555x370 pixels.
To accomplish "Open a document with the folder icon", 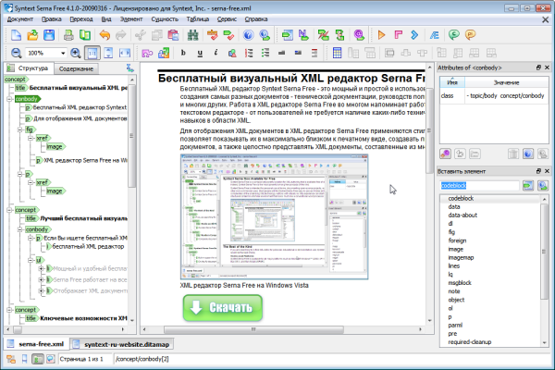I will tap(32, 35).
